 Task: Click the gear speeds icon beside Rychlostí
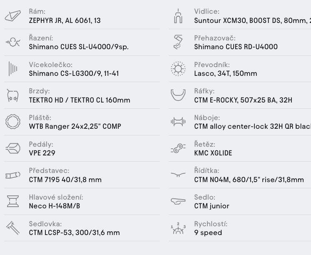178,228
